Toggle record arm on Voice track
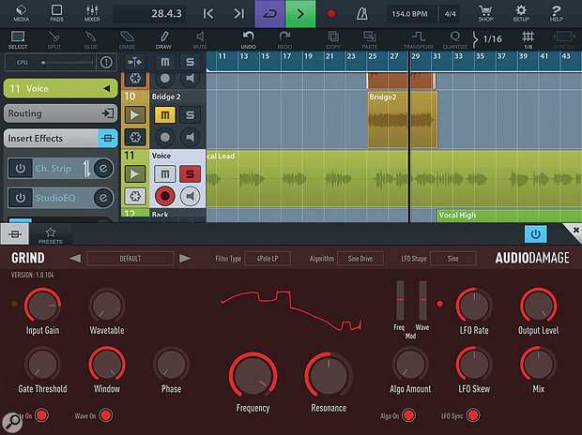Image resolution: width=582 pixels, height=435 pixels. tap(165, 196)
